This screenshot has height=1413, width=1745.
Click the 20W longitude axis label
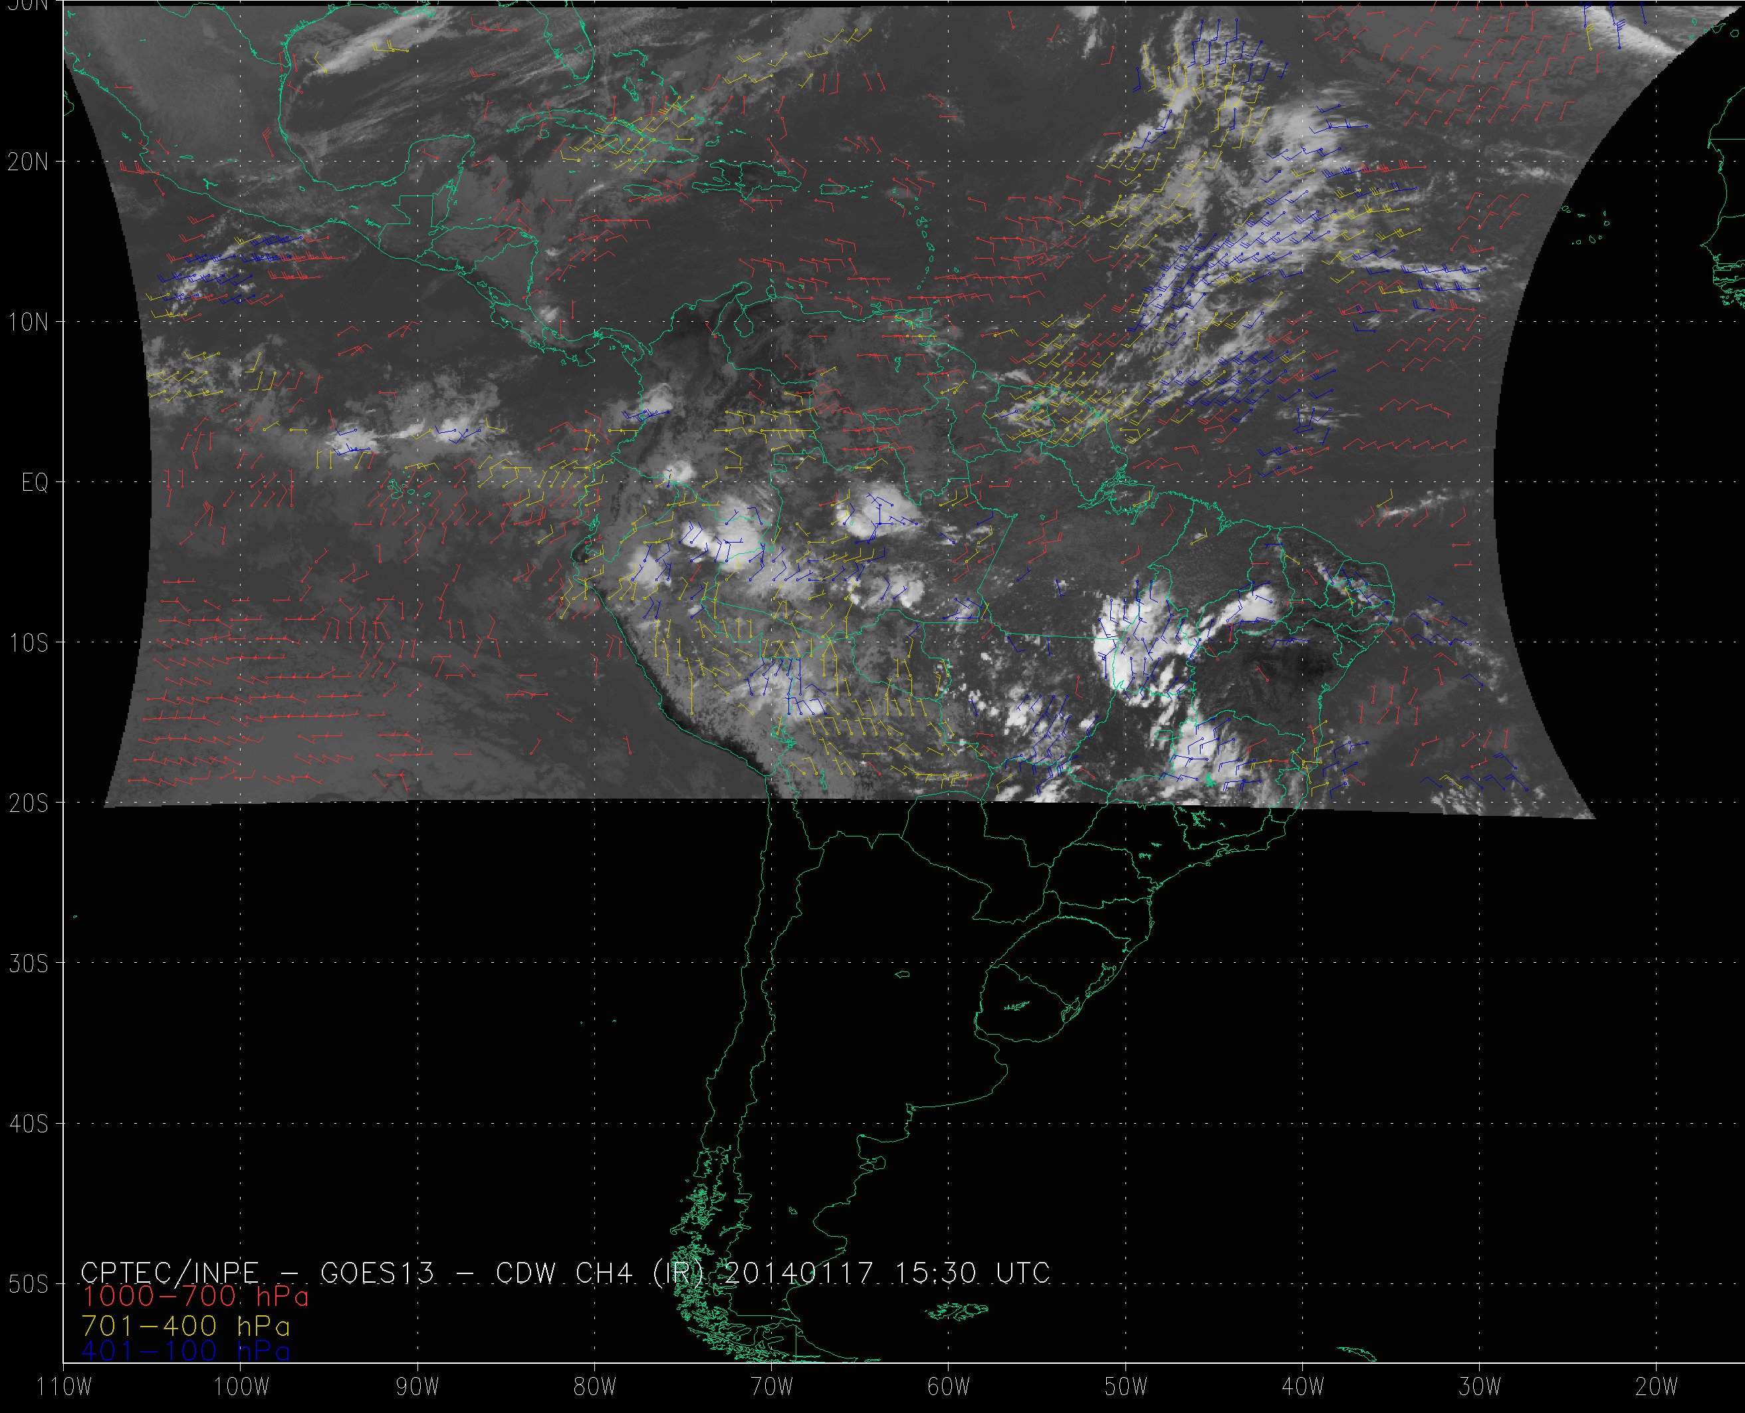tap(1657, 1387)
